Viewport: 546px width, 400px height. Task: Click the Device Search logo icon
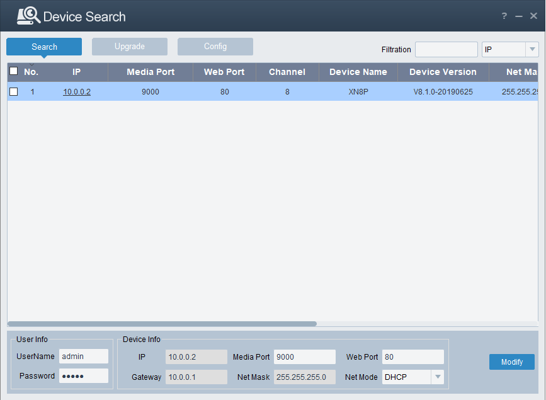point(28,16)
